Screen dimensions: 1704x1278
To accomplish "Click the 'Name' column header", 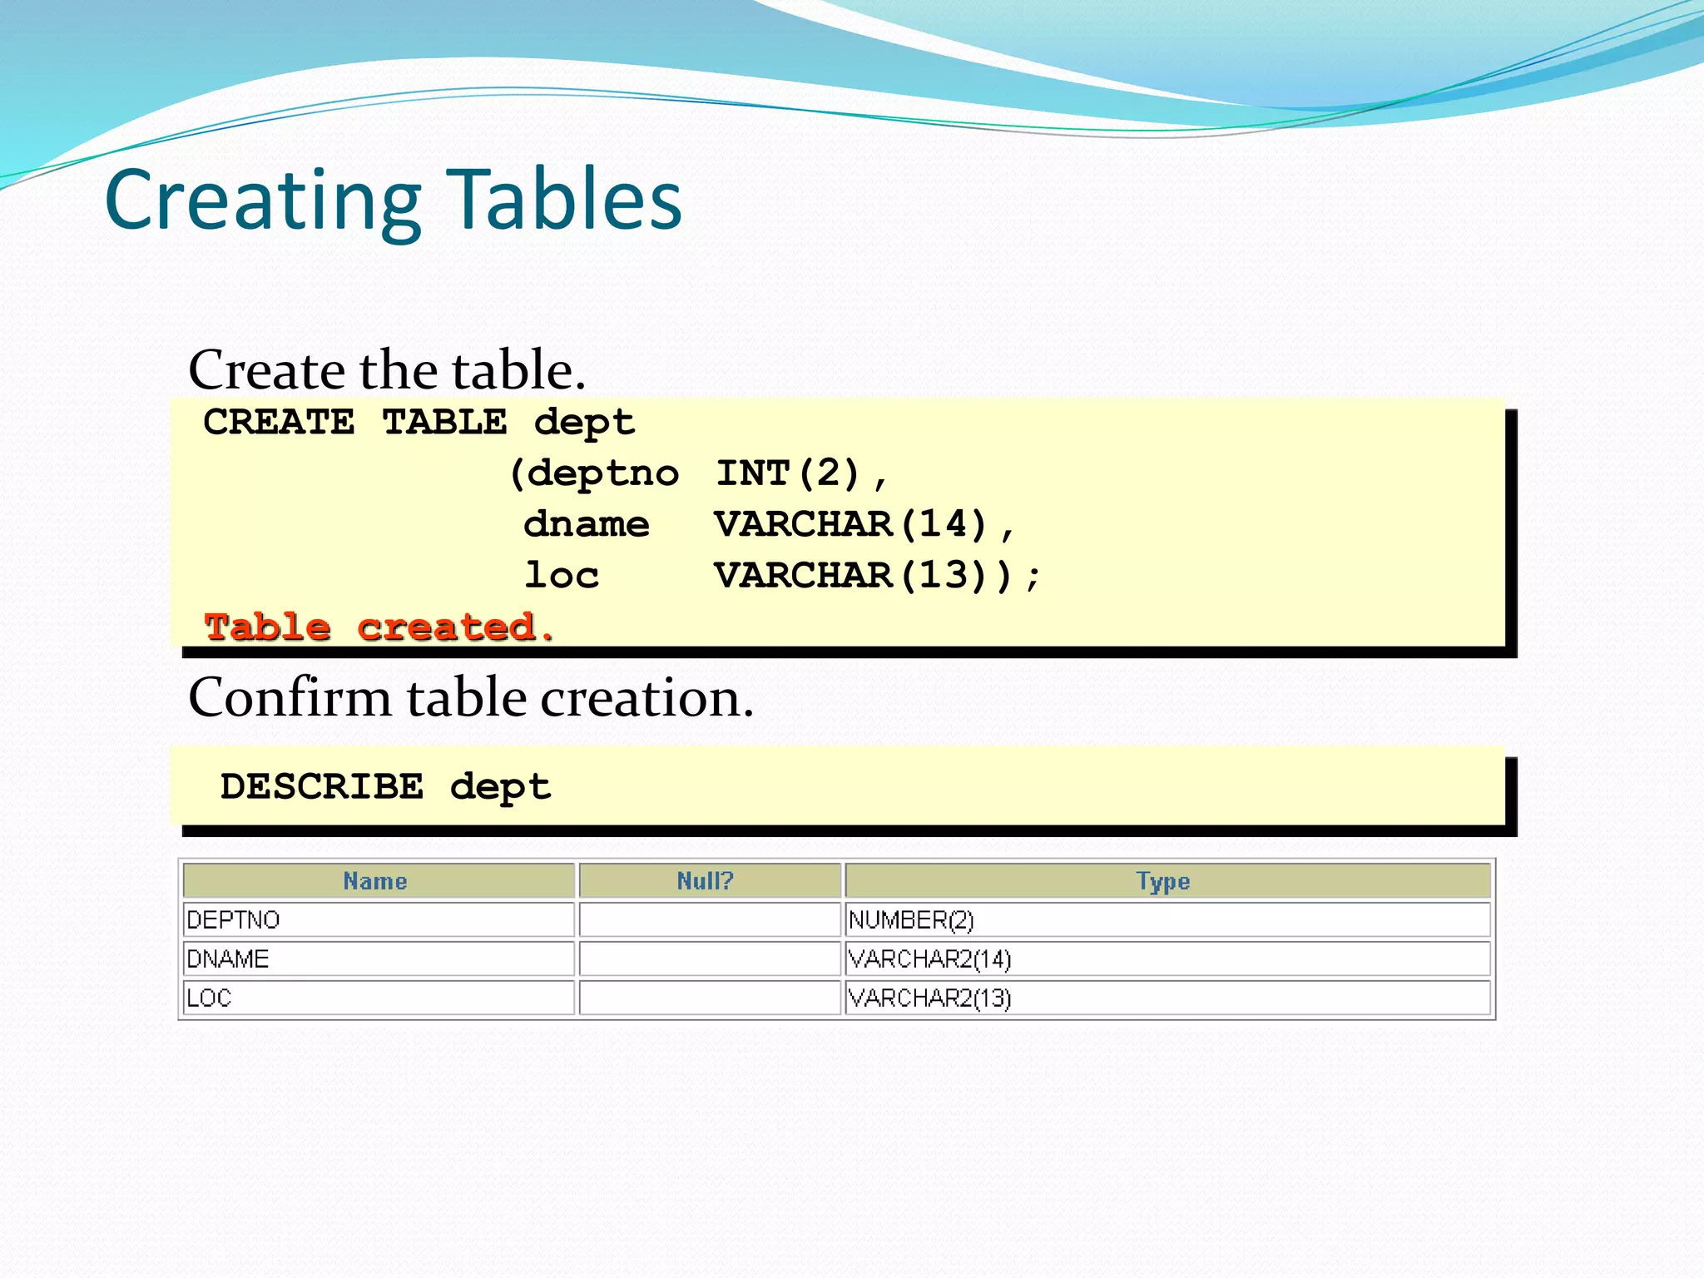I will click(379, 880).
